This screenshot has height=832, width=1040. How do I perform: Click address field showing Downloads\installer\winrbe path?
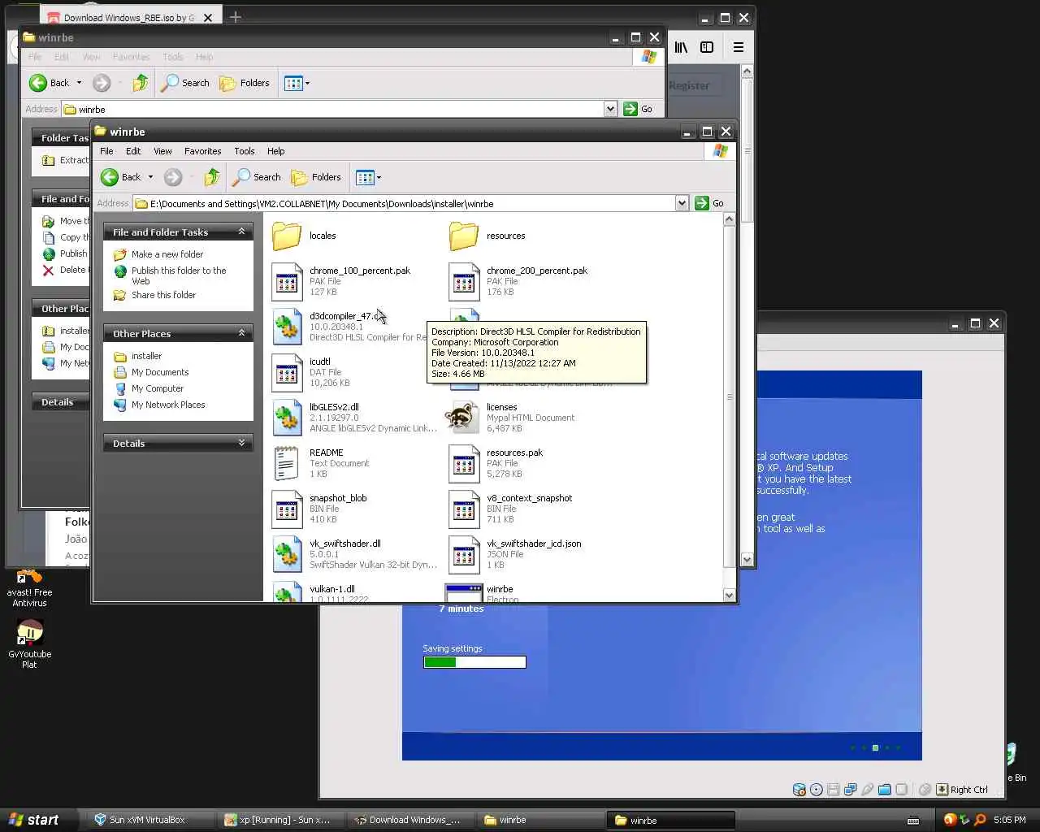[404, 204]
